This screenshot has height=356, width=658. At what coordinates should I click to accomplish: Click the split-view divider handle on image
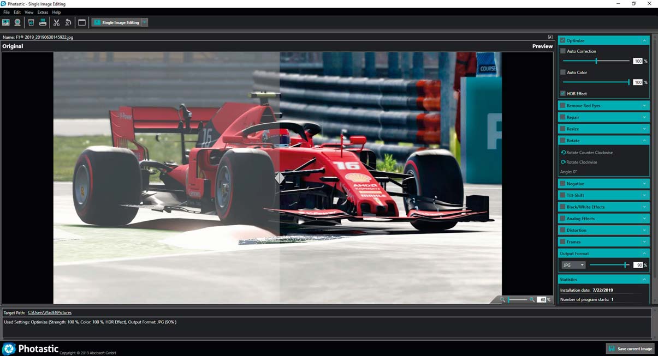(x=280, y=178)
